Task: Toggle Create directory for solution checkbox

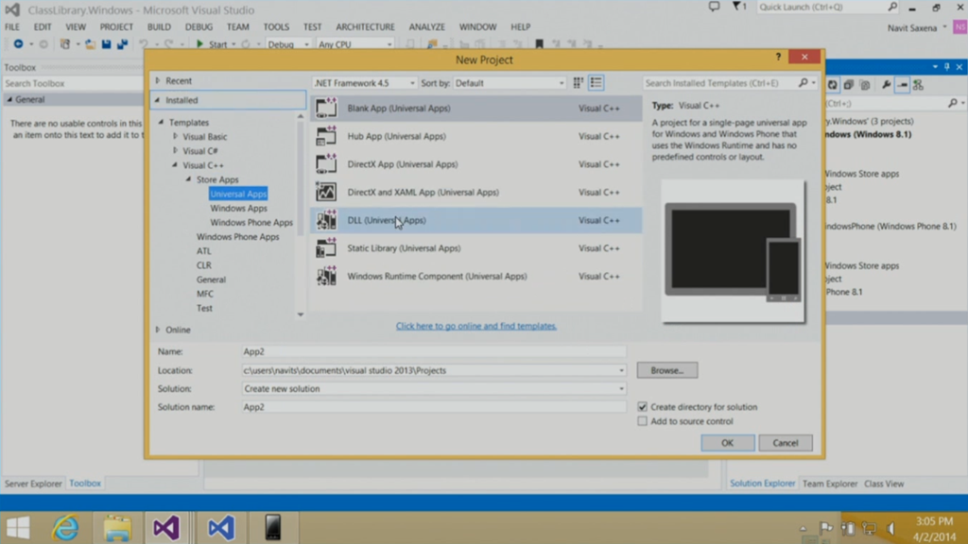Action: coord(642,407)
